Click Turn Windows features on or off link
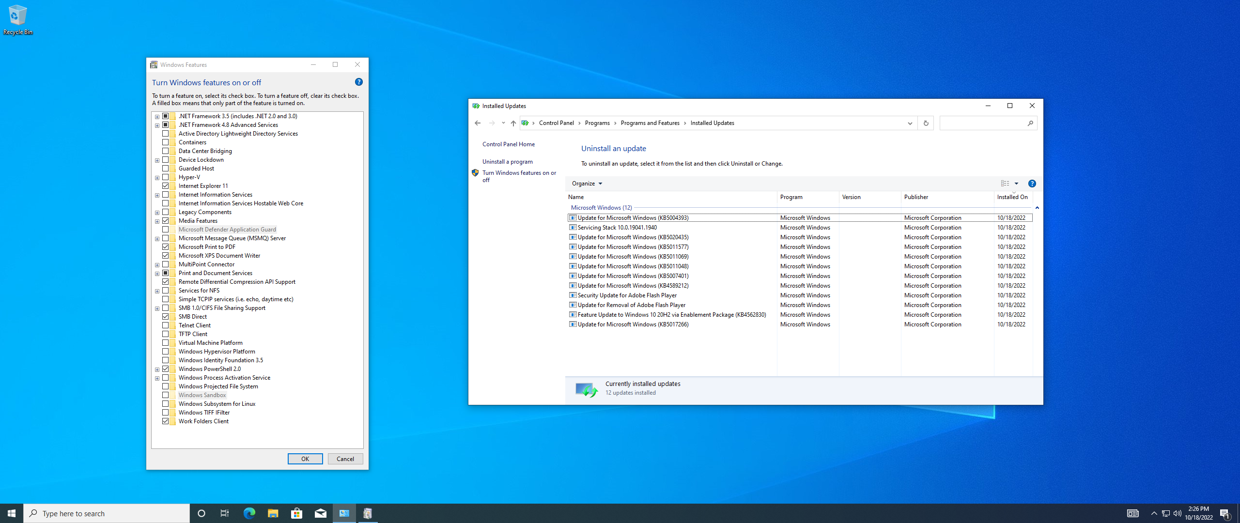The image size is (1240, 523). coord(519,176)
